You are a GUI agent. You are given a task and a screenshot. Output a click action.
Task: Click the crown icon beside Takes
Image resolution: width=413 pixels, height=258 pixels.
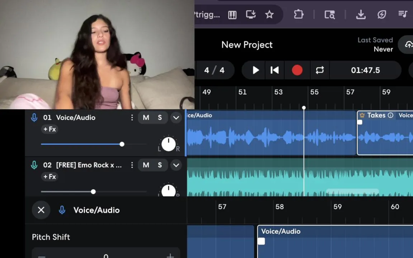tap(362, 115)
